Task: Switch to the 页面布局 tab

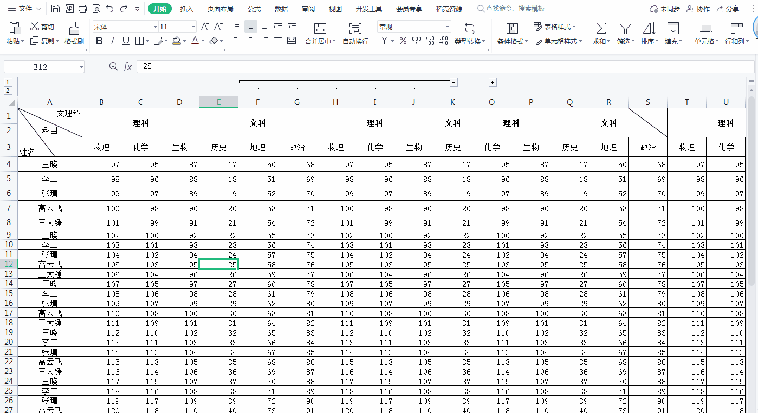Action: tap(221, 9)
